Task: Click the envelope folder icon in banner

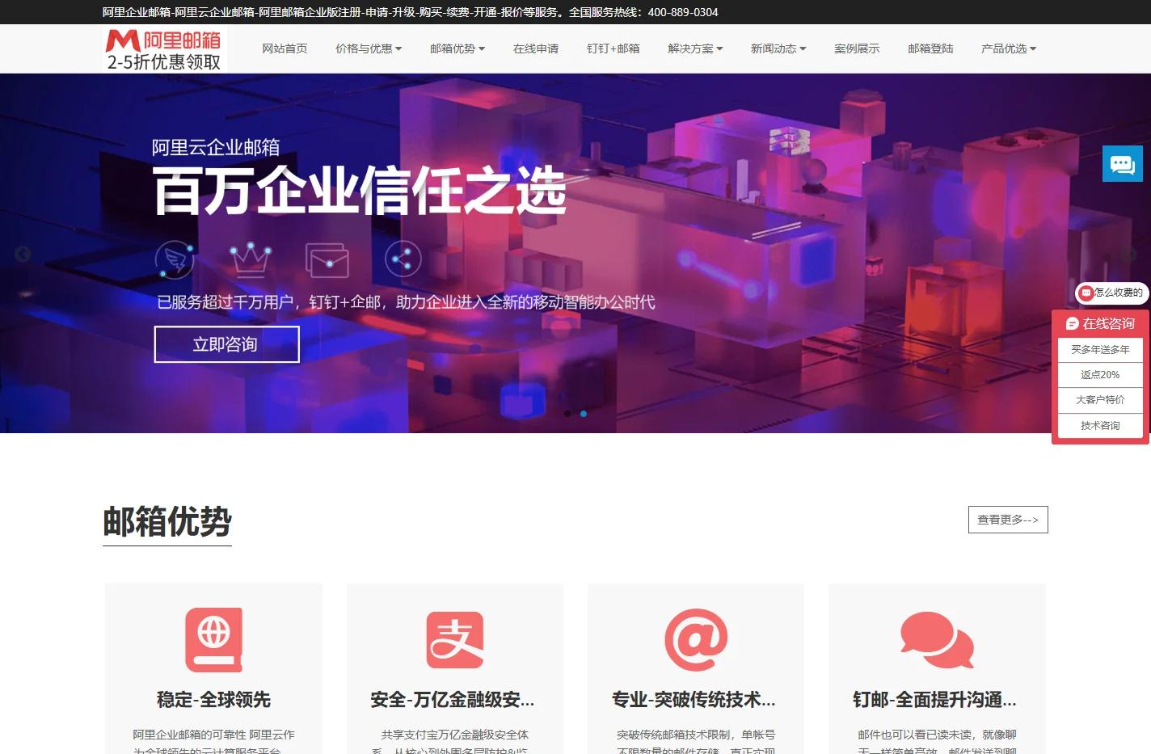Action: [x=327, y=259]
